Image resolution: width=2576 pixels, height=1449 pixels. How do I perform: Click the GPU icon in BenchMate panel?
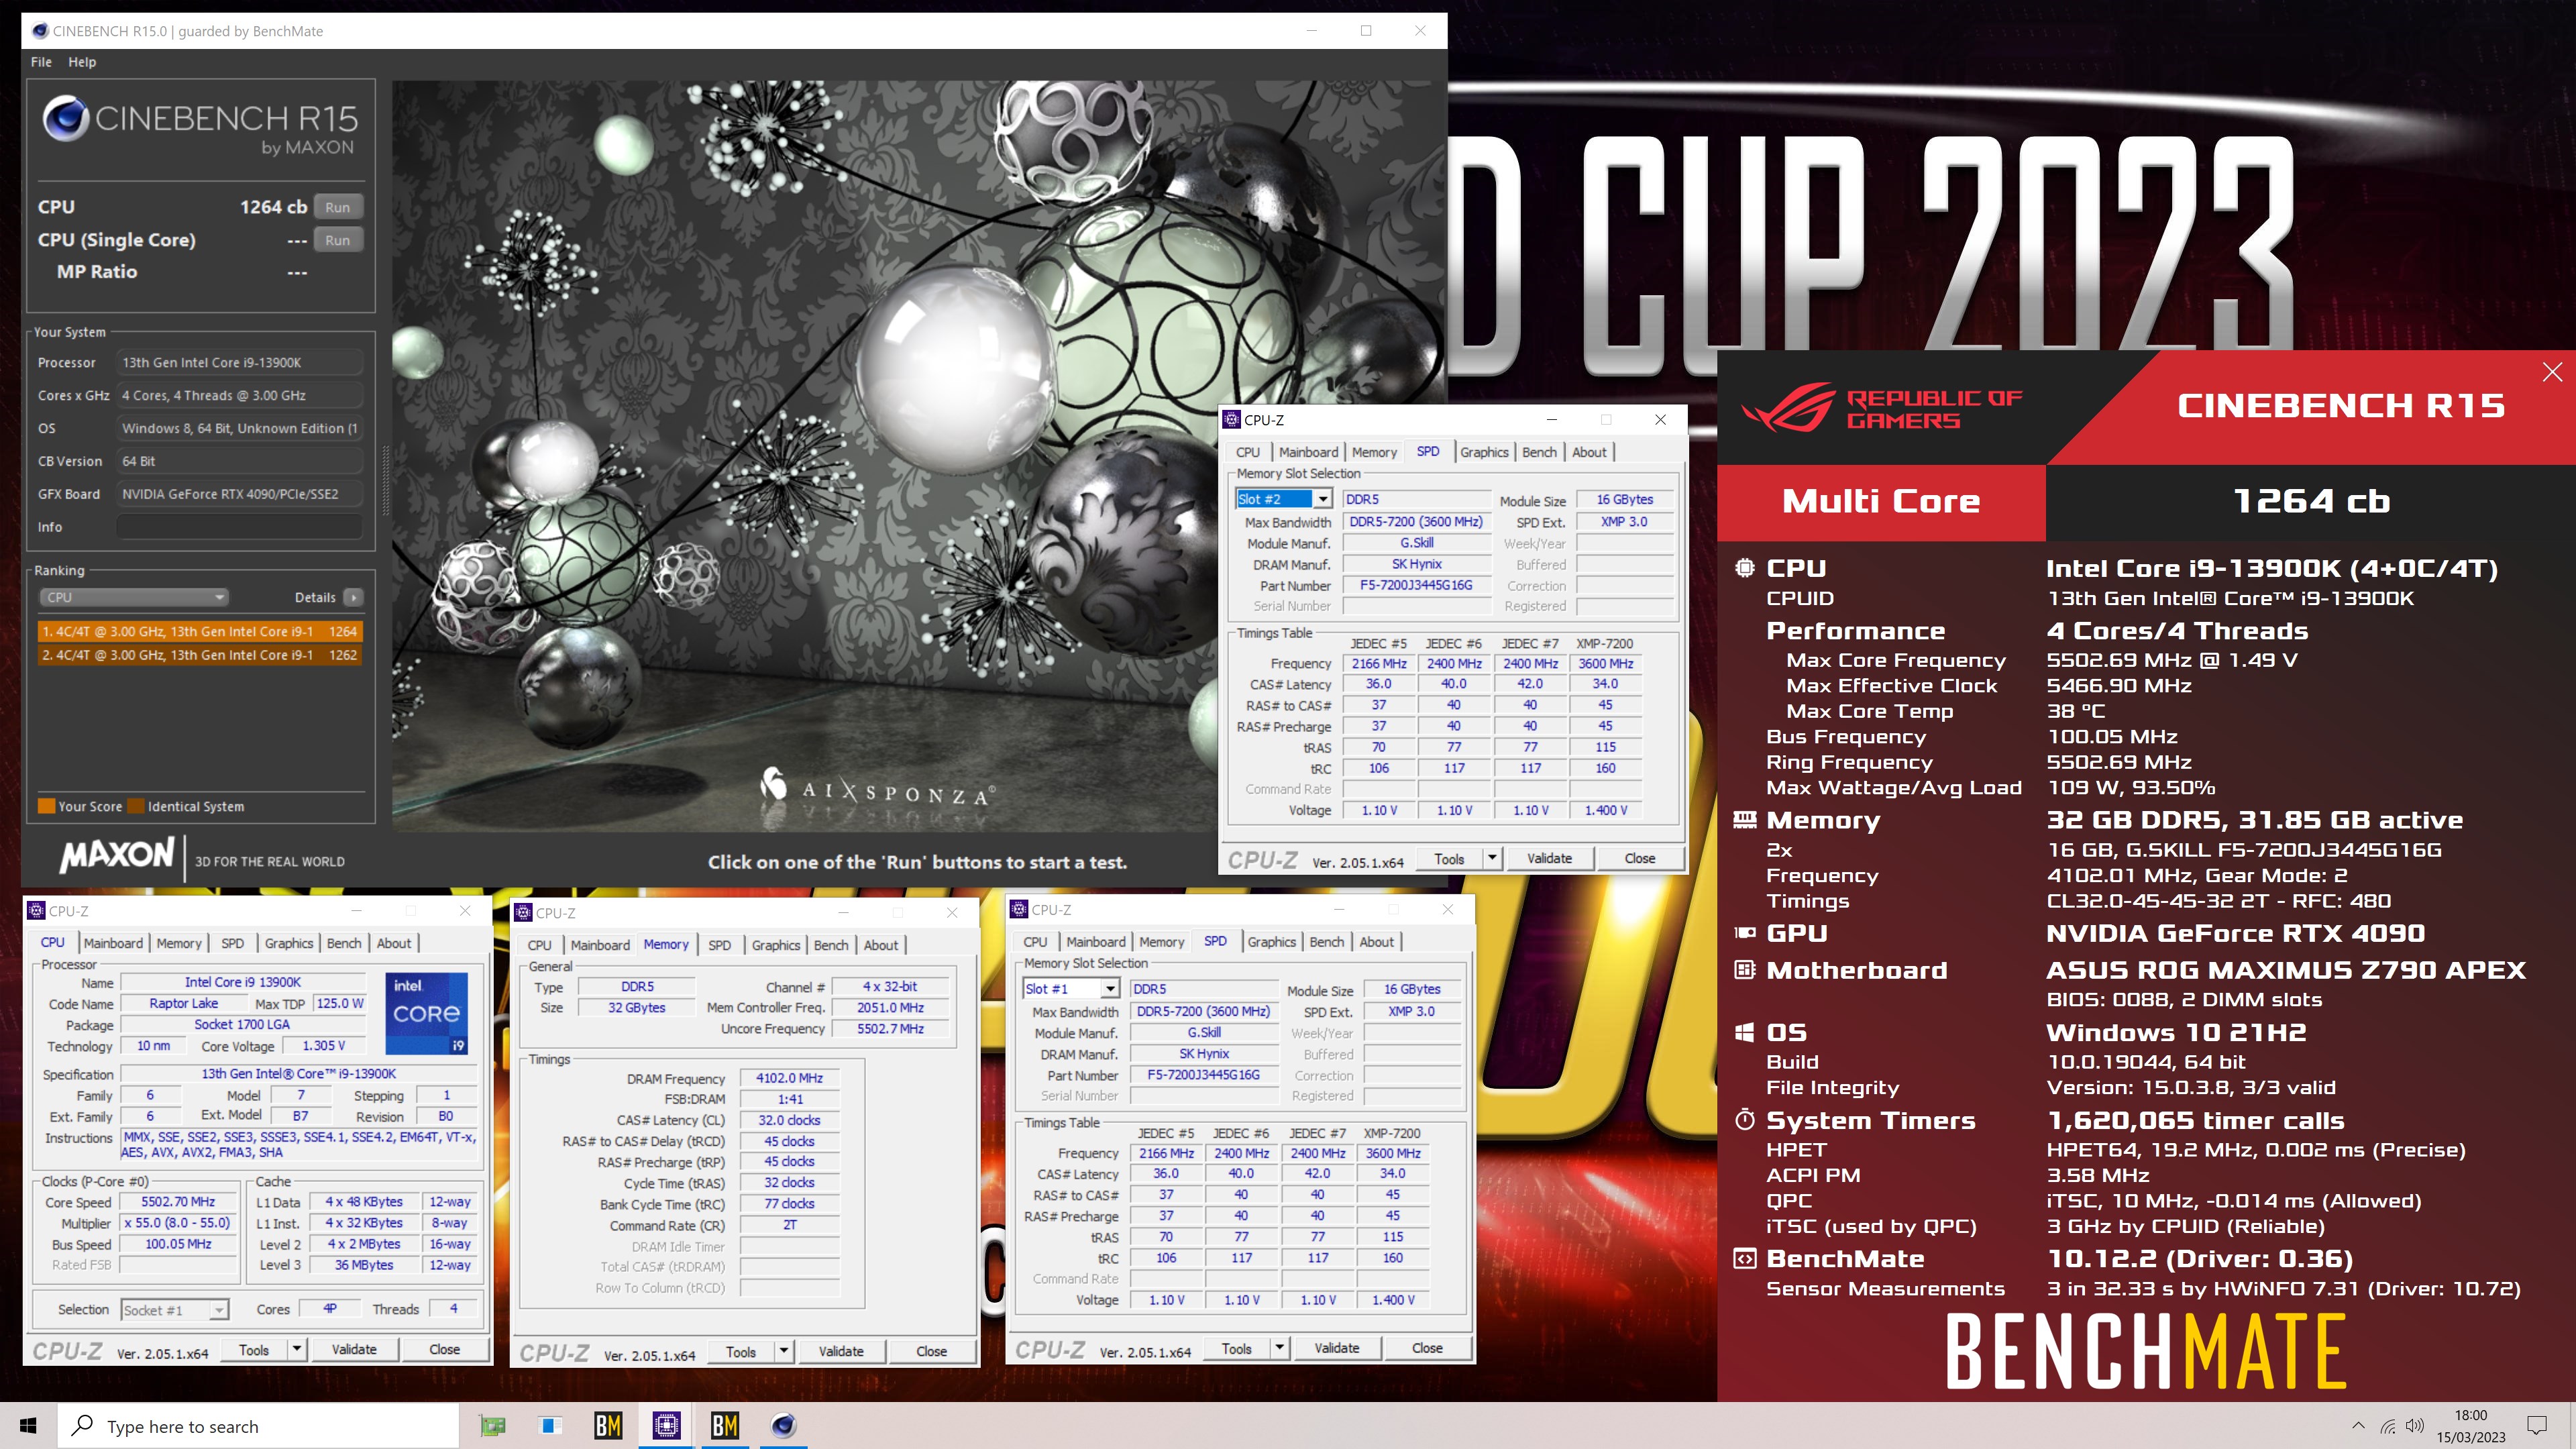[1744, 933]
